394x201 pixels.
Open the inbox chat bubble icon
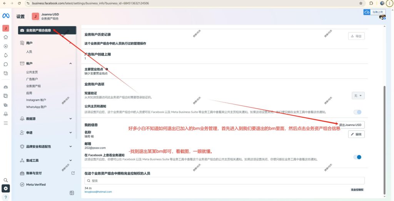pyautogui.click(x=5, y=64)
